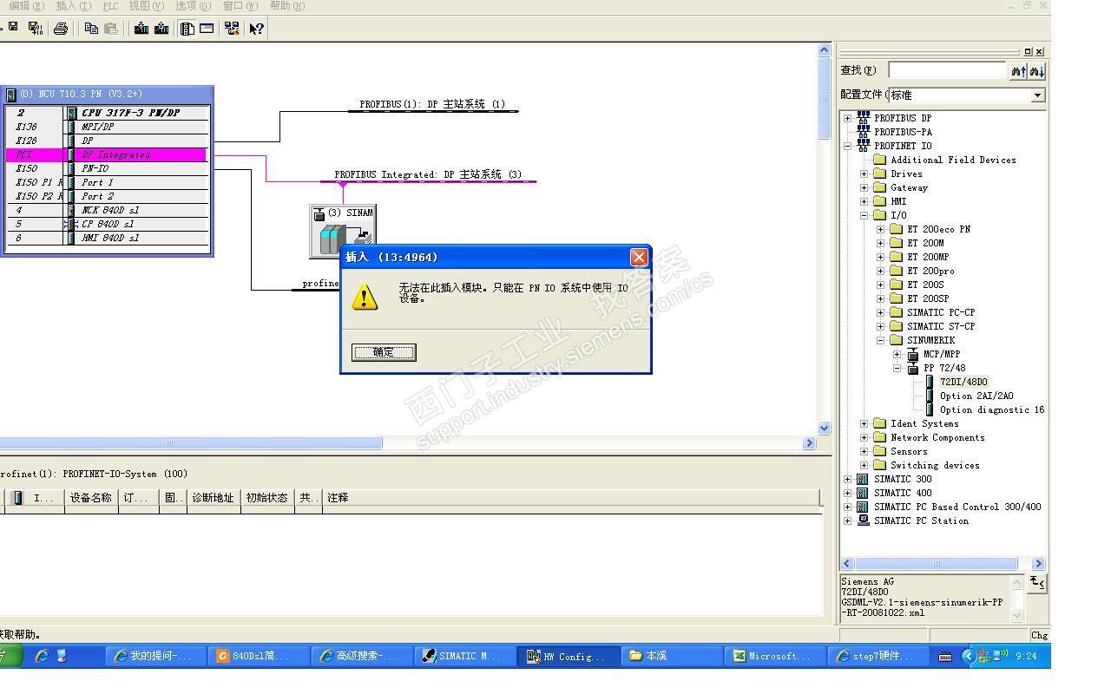Collapse the PROFINET IO catalog node
The height and width of the screenshot is (694, 1111).
point(847,146)
